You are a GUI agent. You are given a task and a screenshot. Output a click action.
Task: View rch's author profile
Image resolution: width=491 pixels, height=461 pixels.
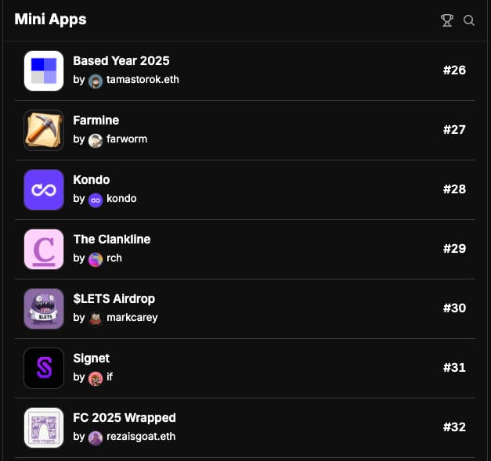(114, 258)
